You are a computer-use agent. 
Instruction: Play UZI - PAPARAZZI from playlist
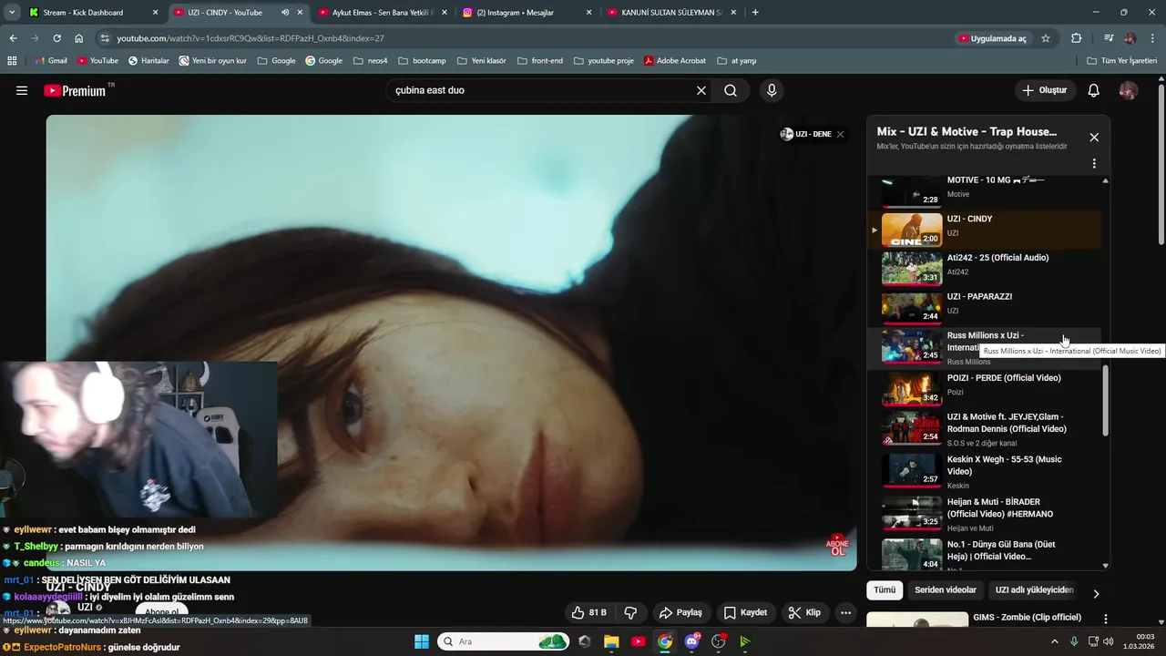pos(984,307)
